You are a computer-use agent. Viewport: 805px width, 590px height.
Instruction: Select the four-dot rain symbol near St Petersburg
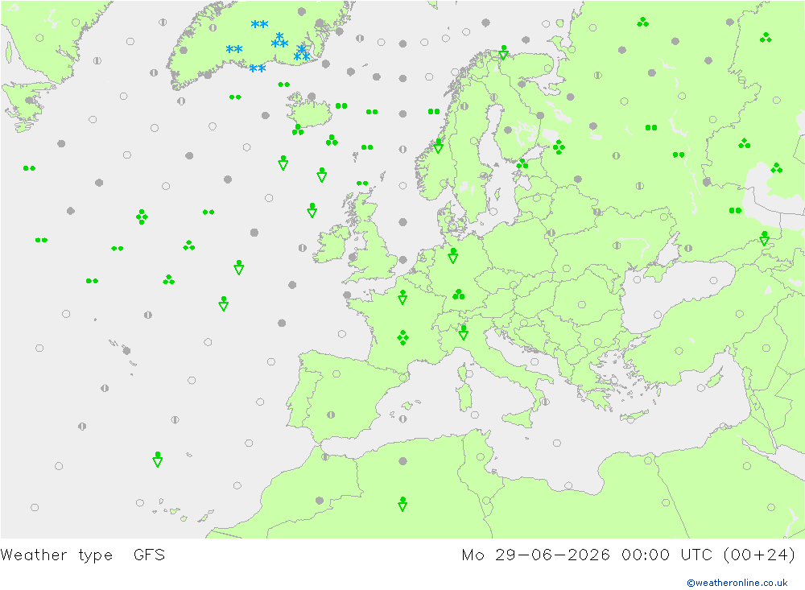559,146
